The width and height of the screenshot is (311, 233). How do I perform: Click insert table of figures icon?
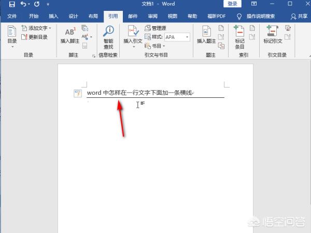pyautogui.click(x=221, y=28)
